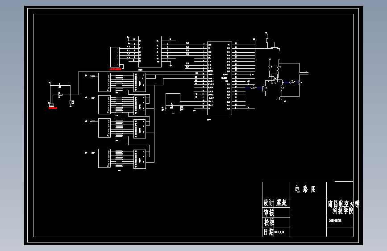Select the large central microcontroller chip

220,78
